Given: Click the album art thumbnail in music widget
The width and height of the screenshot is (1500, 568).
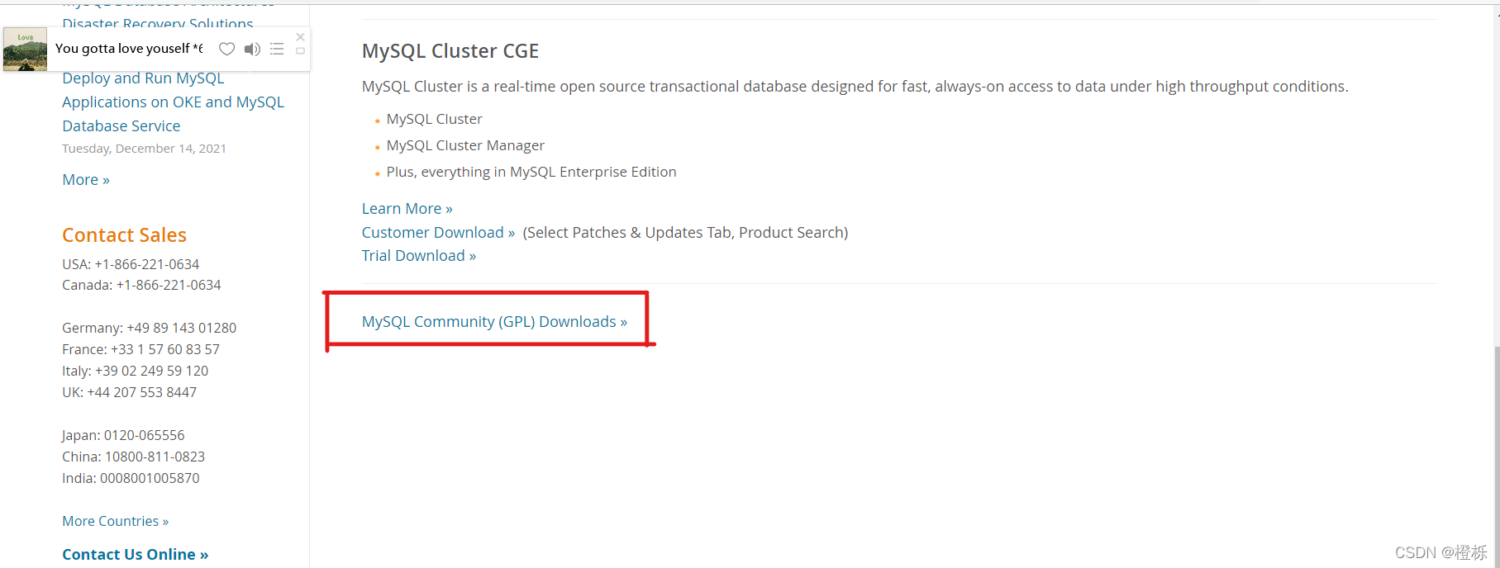Looking at the screenshot, I should coord(25,50).
